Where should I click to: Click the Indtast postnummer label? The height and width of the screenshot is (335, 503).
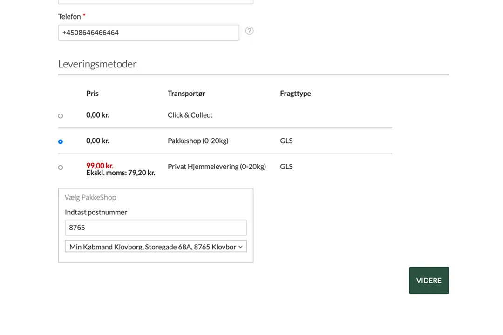pos(96,212)
